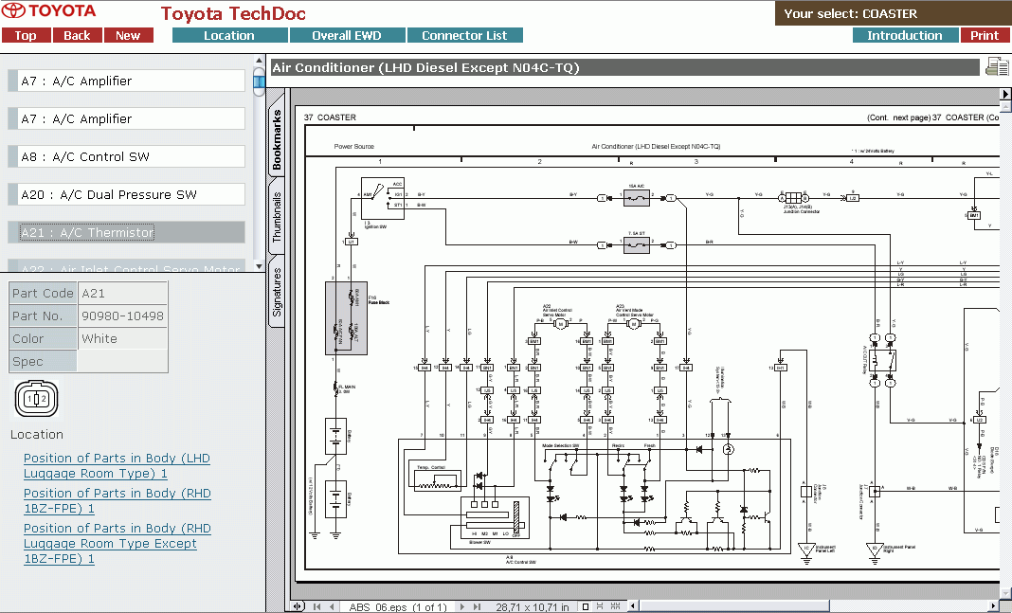The image size is (1012, 613).
Task: Click the documents icon beside diagram title
Action: (997, 66)
